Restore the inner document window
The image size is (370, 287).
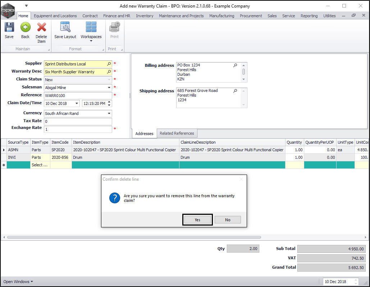tap(353, 15)
